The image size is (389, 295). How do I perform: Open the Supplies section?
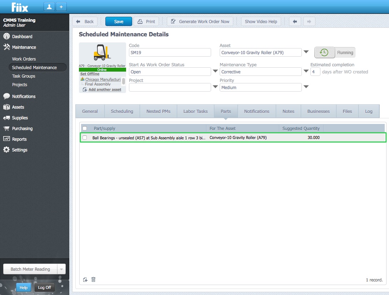[x=20, y=118]
